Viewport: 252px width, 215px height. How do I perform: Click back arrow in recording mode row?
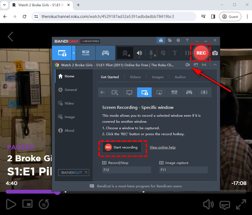click(102, 92)
